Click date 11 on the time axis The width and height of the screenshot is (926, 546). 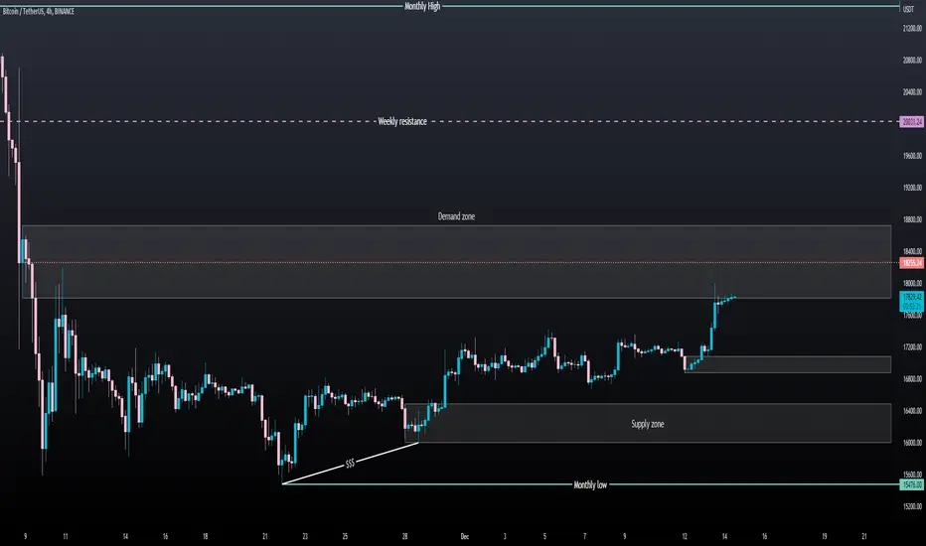click(x=65, y=536)
